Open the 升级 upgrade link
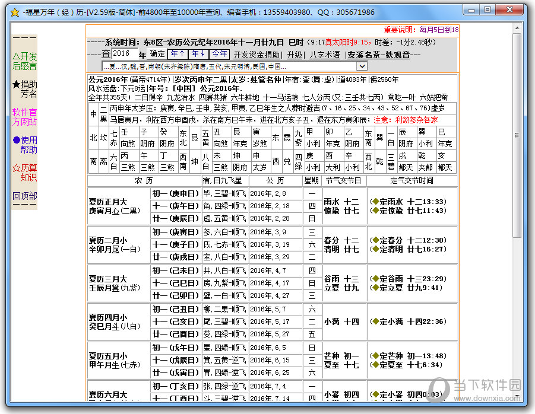 tap(295, 55)
